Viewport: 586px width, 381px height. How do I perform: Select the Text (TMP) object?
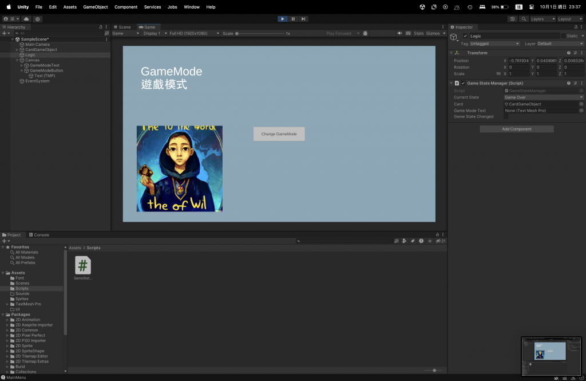45,76
